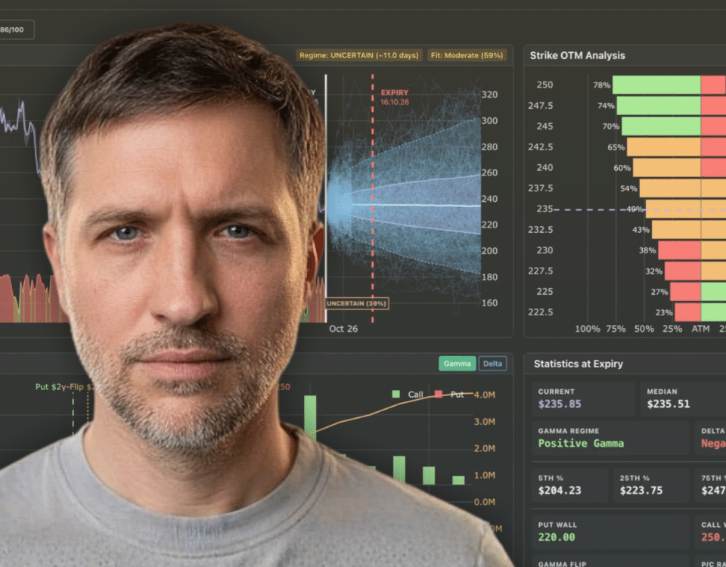Click the 23% value beside strike 222.5
The height and width of the screenshot is (567, 726).
(x=664, y=312)
